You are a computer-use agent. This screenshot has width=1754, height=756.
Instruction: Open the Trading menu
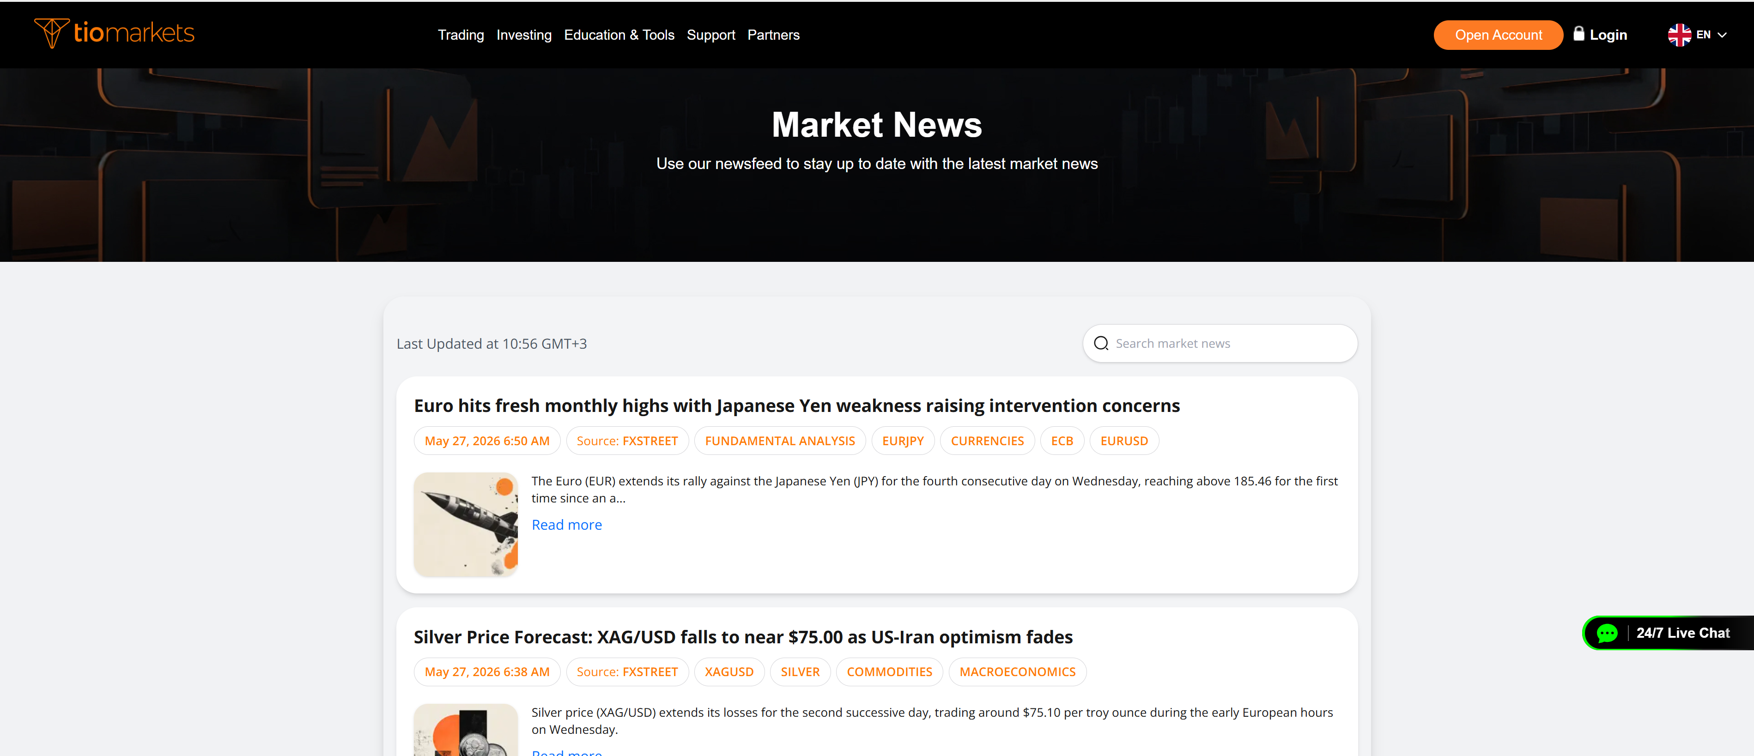(461, 35)
